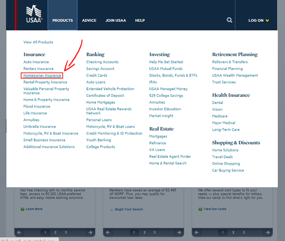Open Medicare link
Image resolution: width=285 pixels, height=241 pixels.
coord(219,116)
